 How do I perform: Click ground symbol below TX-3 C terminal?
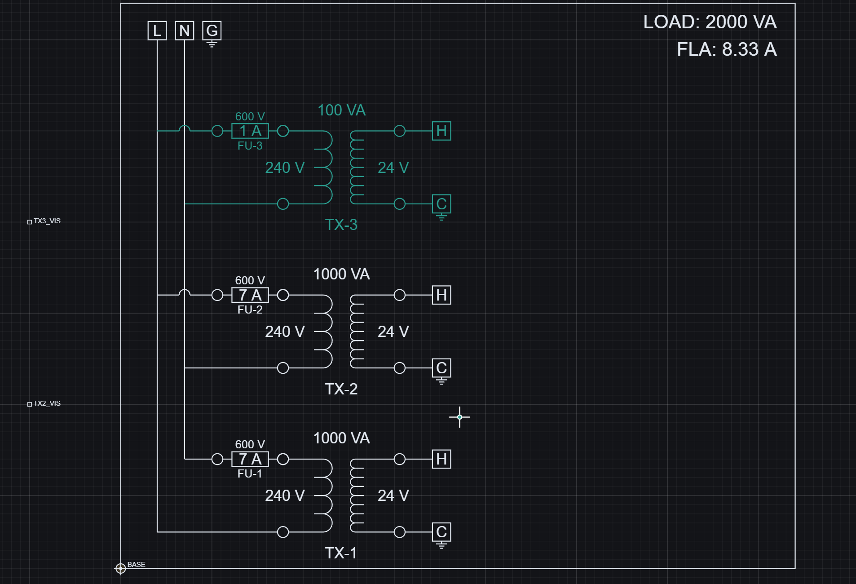coord(441,217)
